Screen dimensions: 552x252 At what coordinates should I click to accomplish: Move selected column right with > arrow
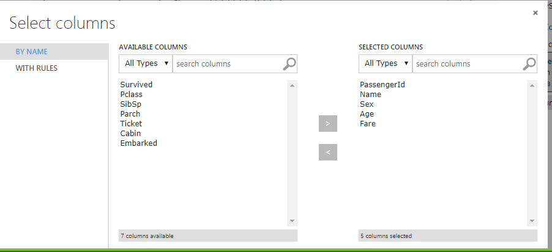coord(328,123)
